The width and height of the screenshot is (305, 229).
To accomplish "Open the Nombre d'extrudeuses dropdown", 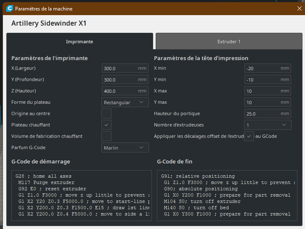I will (268, 125).
